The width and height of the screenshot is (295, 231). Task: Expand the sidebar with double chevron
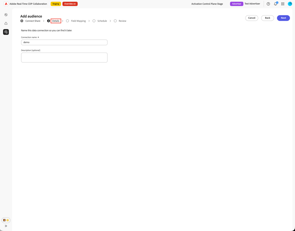click(6, 226)
